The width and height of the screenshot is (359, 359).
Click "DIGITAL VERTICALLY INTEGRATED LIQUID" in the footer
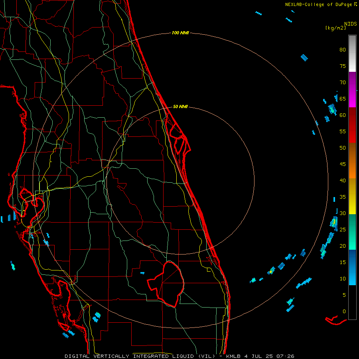[x=130, y=356]
